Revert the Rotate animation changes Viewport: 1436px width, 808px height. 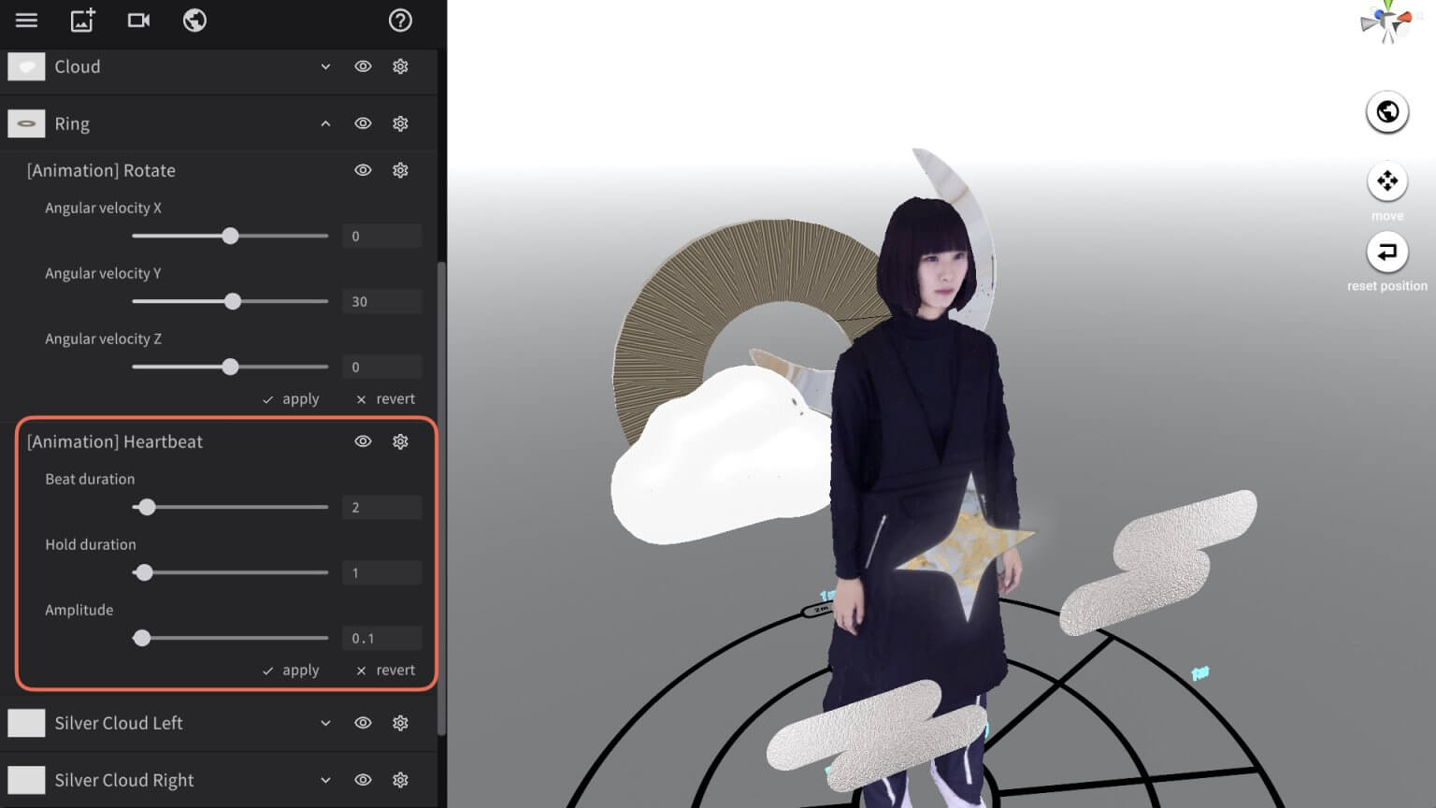click(384, 398)
